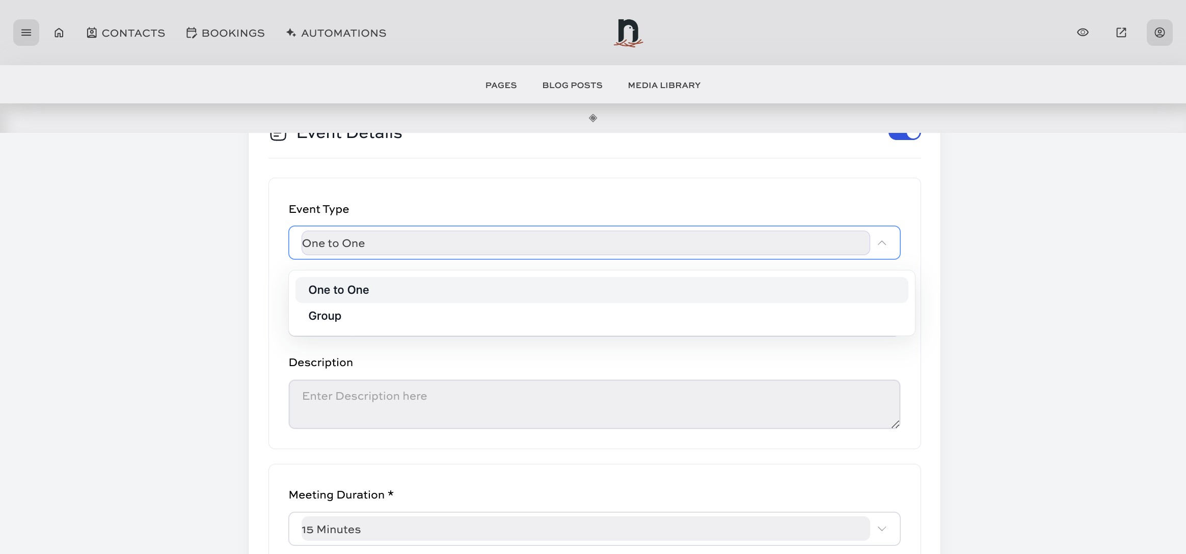This screenshot has height=554, width=1186.
Task: Go to the Media Library tab
Action: tap(664, 86)
